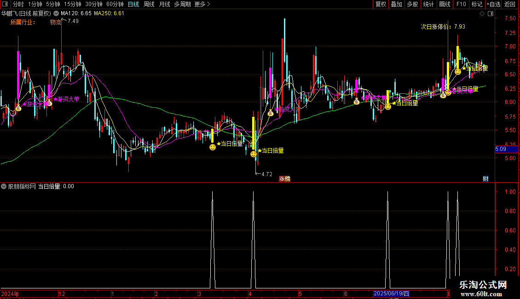This screenshot has height=299, width=520.
Task: Click the 1.00 label on indicator axis
Action: [x=510, y=192]
